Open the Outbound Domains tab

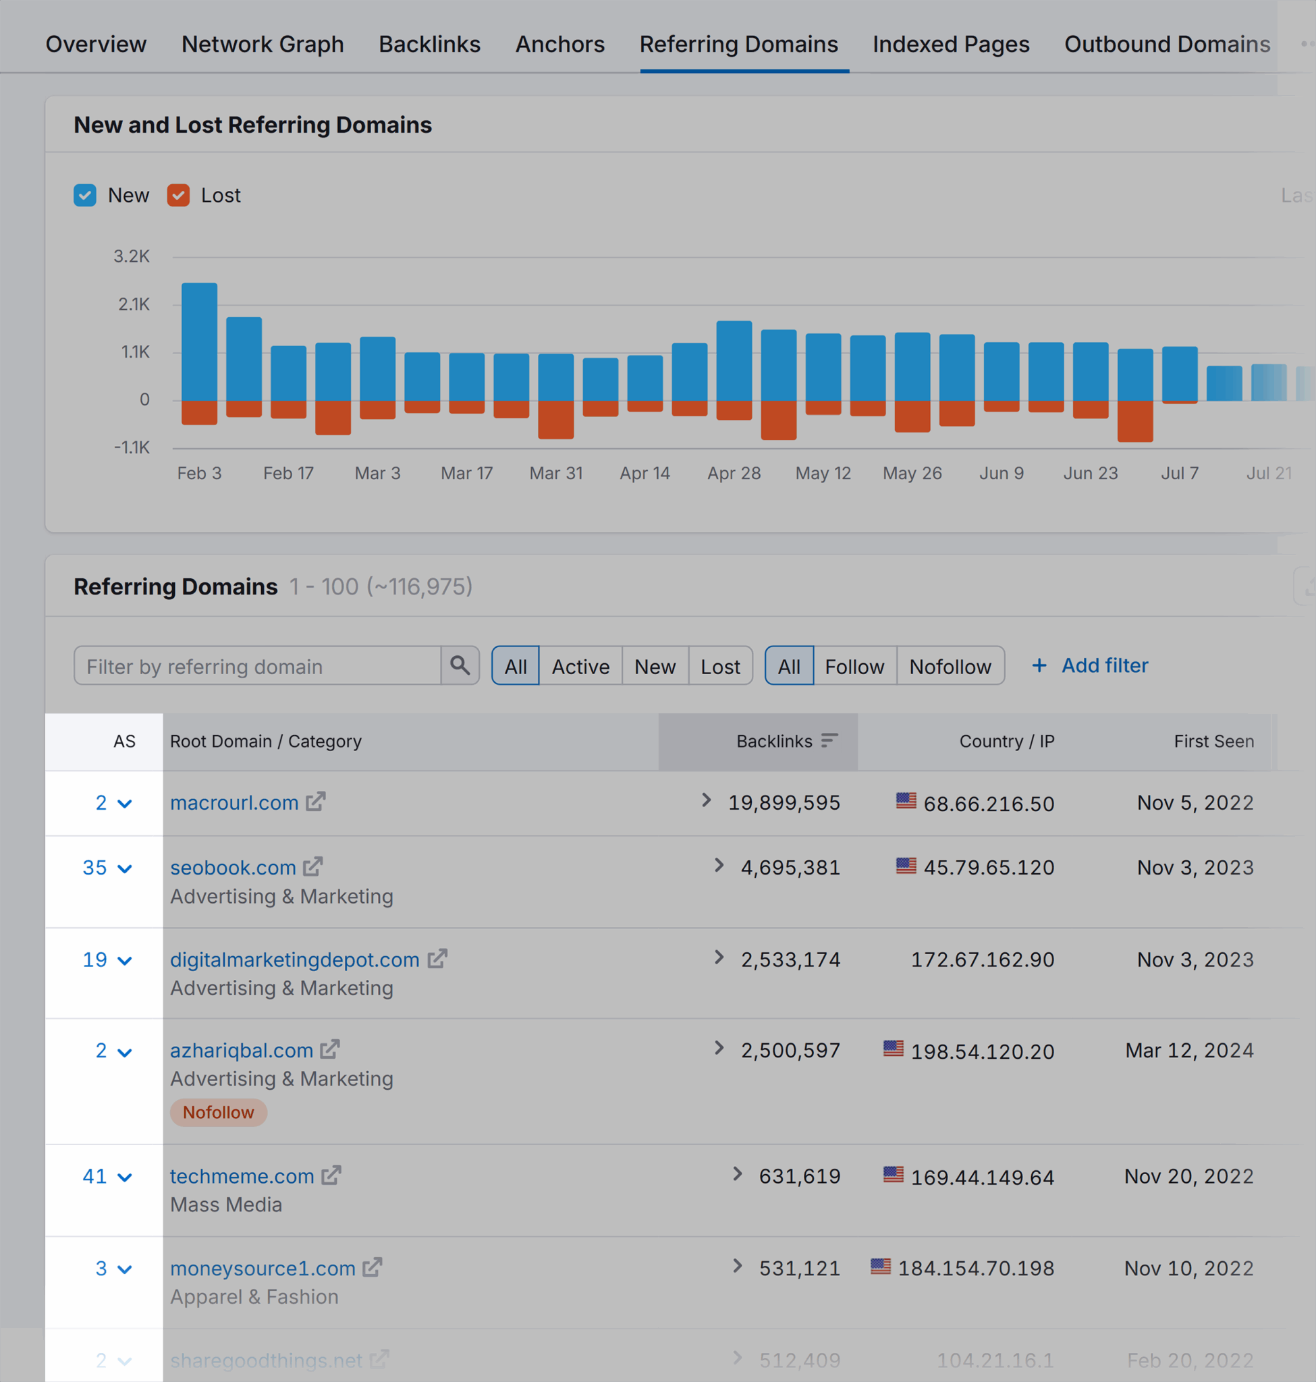point(1168,44)
